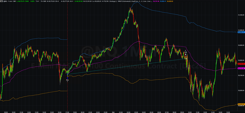Click the 30,900.00 price axis label
The image size is (245, 113).
tap(241, 45)
